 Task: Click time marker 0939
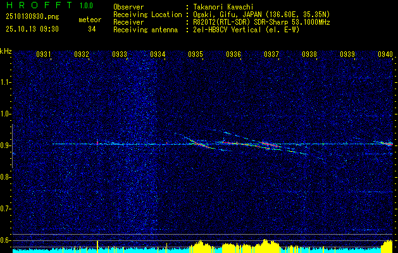coord(347,54)
